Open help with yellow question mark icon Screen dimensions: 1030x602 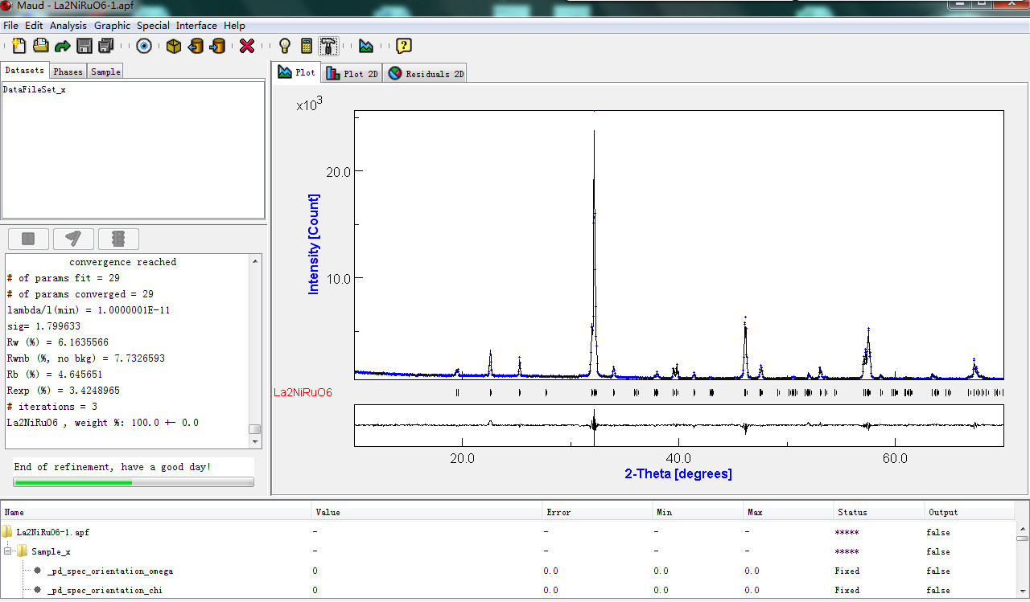point(404,46)
